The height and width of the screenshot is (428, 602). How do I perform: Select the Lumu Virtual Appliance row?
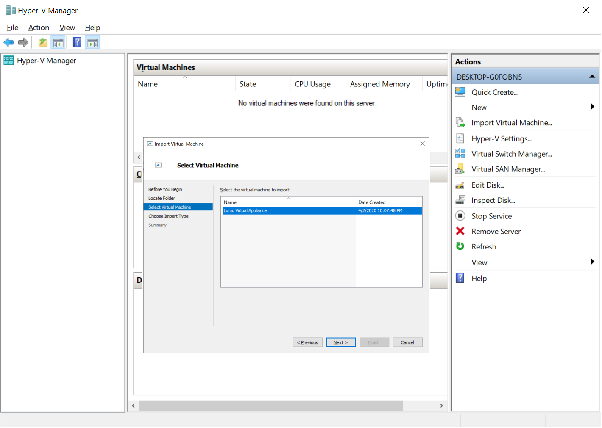(x=322, y=210)
